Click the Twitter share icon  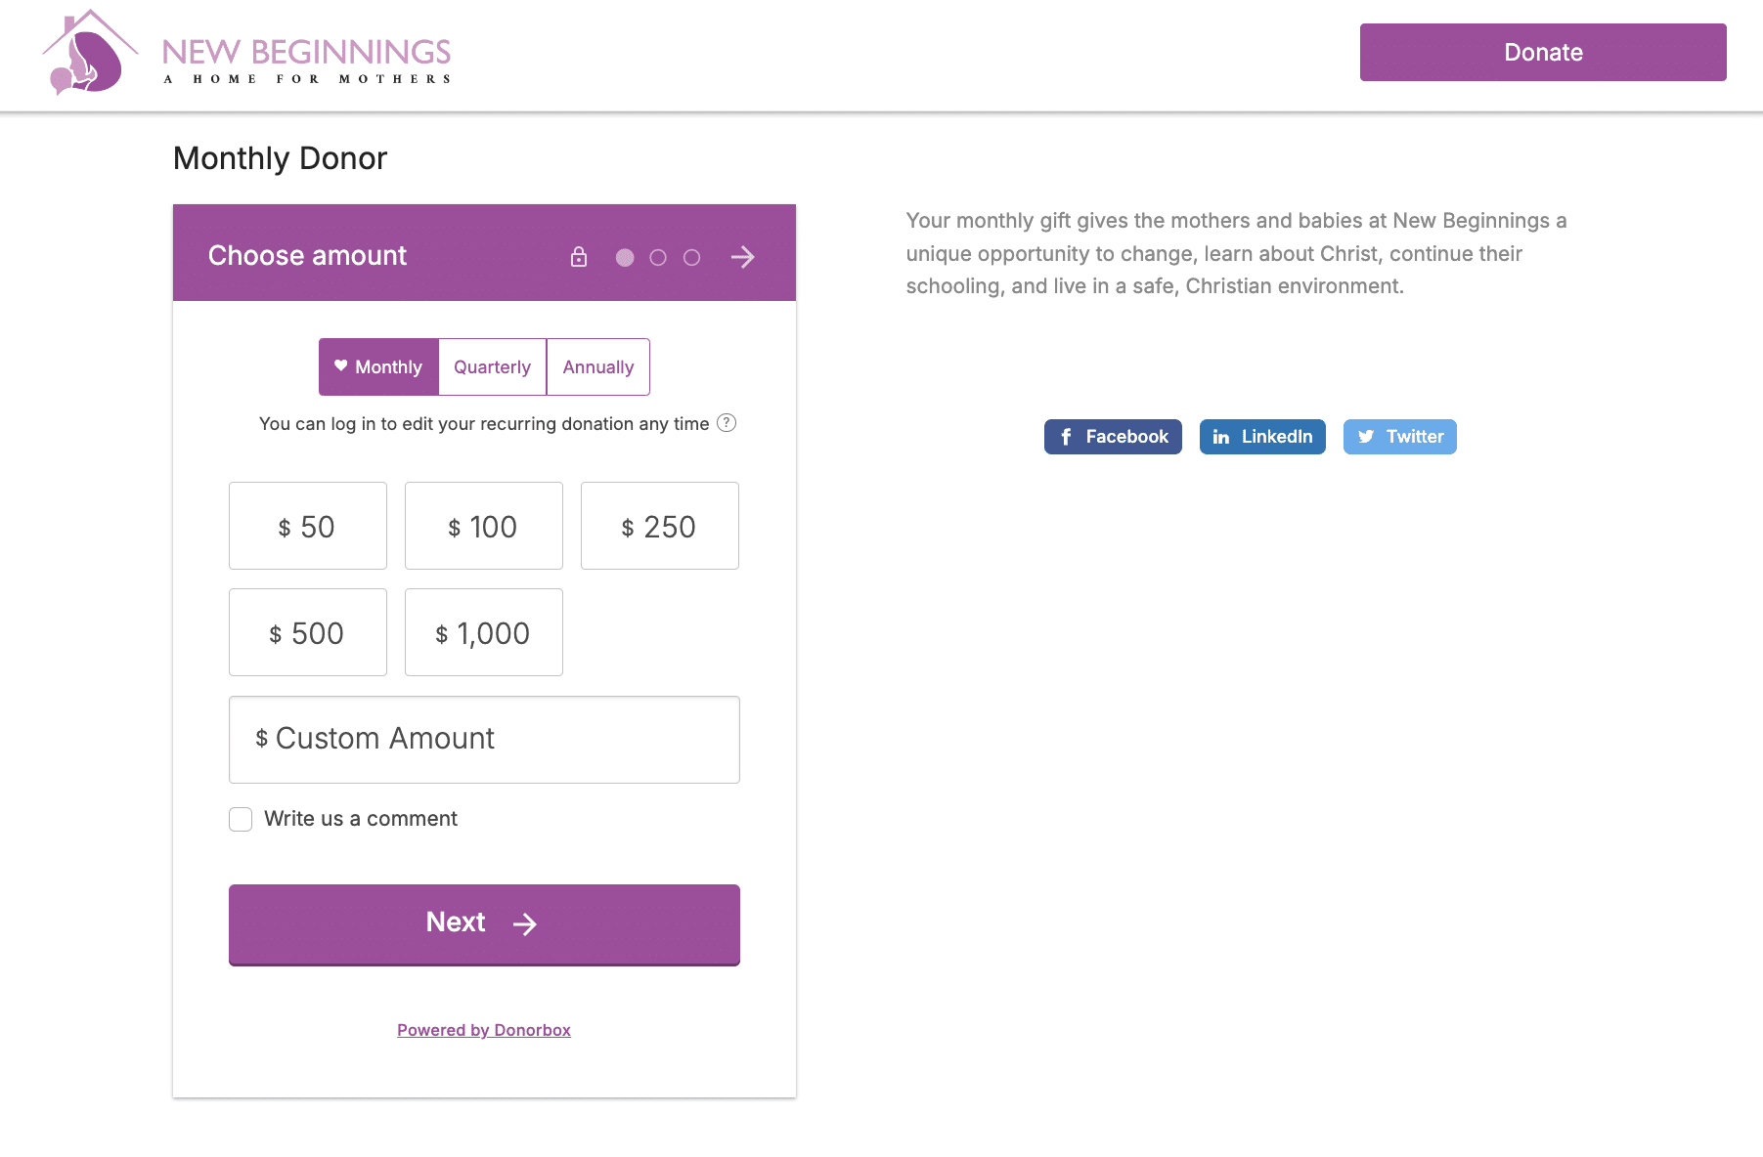click(1367, 437)
